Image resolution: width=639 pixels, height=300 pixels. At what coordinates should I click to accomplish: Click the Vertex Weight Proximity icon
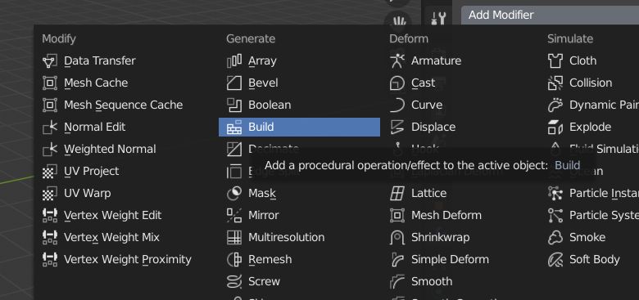[50, 259]
